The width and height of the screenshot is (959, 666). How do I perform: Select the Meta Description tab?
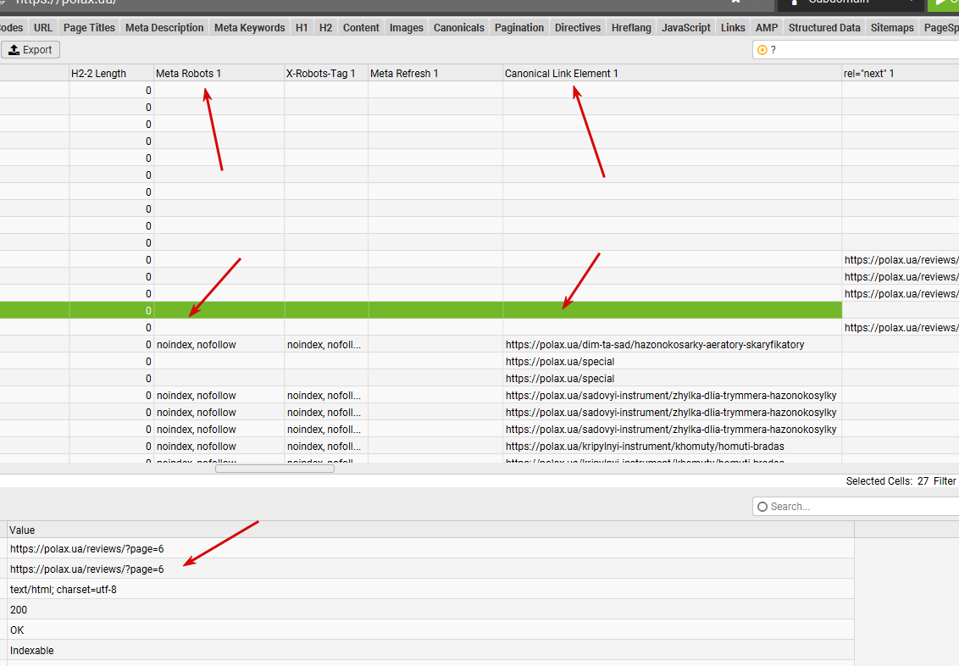pos(164,27)
